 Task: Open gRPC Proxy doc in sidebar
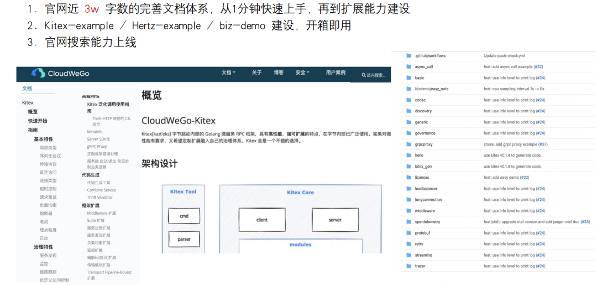pos(97,147)
